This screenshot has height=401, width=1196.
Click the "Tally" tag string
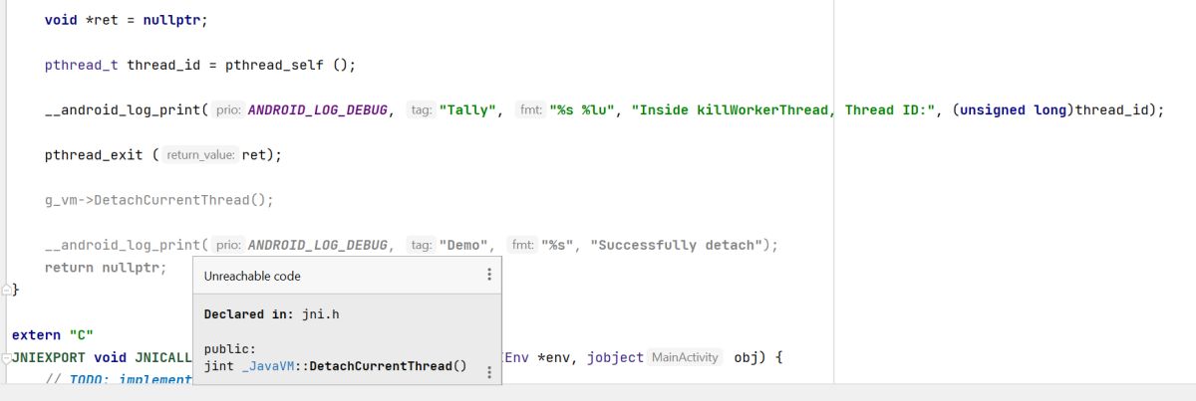point(467,110)
